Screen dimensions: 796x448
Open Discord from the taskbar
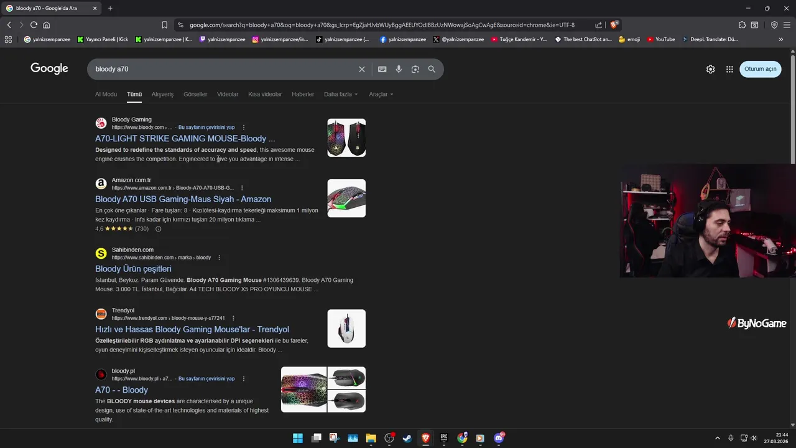[499, 438]
